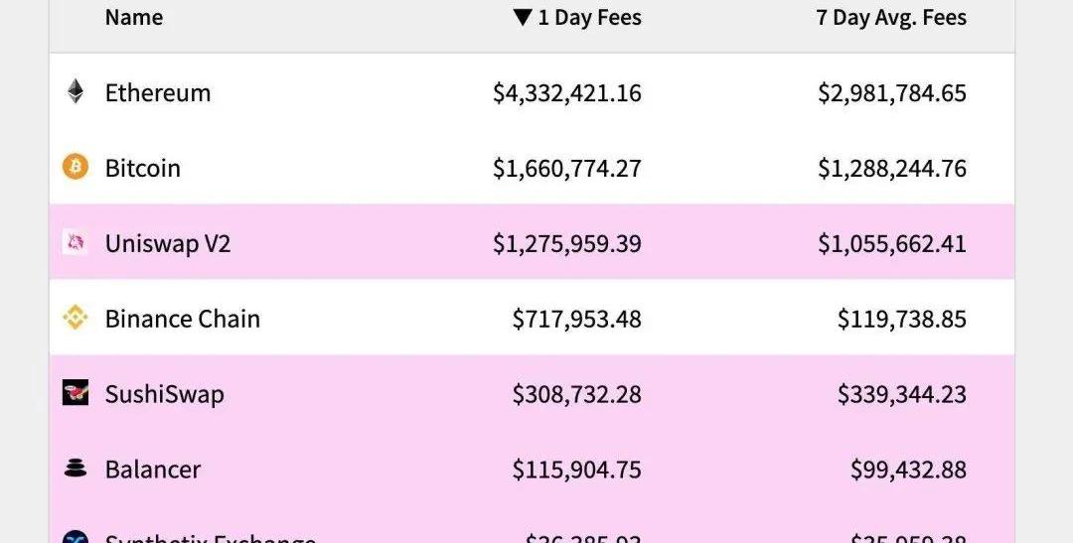The width and height of the screenshot is (1073, 543).
Task: Click Ethereum's $4,332,421.16 fee value
Action: pyautogui.click(x=567, y=93)
